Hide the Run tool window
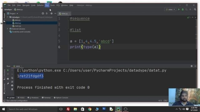Viewport: 200px width, 112px height. click(195, 66)
